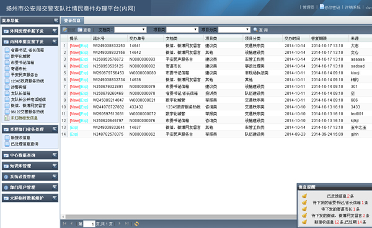Click the 回复 reply toolbar icon
Viewport: 372px width, 228px height.
[x=64, y=30]
